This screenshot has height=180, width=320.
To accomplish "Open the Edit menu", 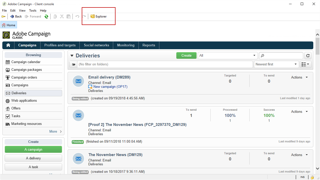I will pos(13,11).
